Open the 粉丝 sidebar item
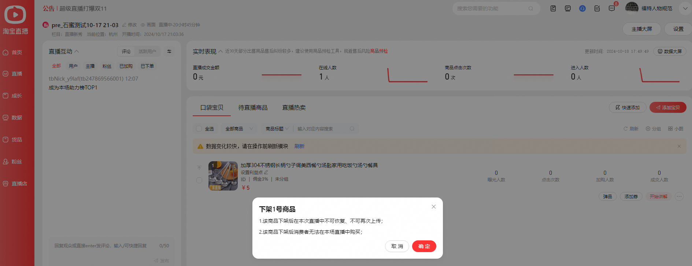 [12, 162]
